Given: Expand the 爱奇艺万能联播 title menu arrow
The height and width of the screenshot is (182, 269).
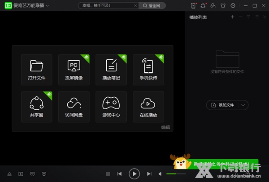Looking at the screenshot, I should [48, 6].
